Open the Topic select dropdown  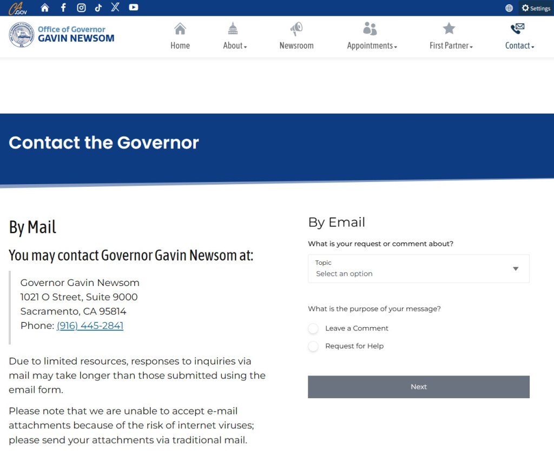pos(418,269)
